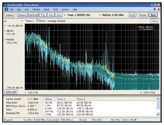Image resolution: width=164 pixels, height=125 pixels.
Task: Toggle the Show trace checkbox
Action: pyautogui.click(x=38, y=21)
